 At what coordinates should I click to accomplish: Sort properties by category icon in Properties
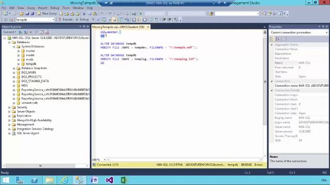tap(272, 39)
